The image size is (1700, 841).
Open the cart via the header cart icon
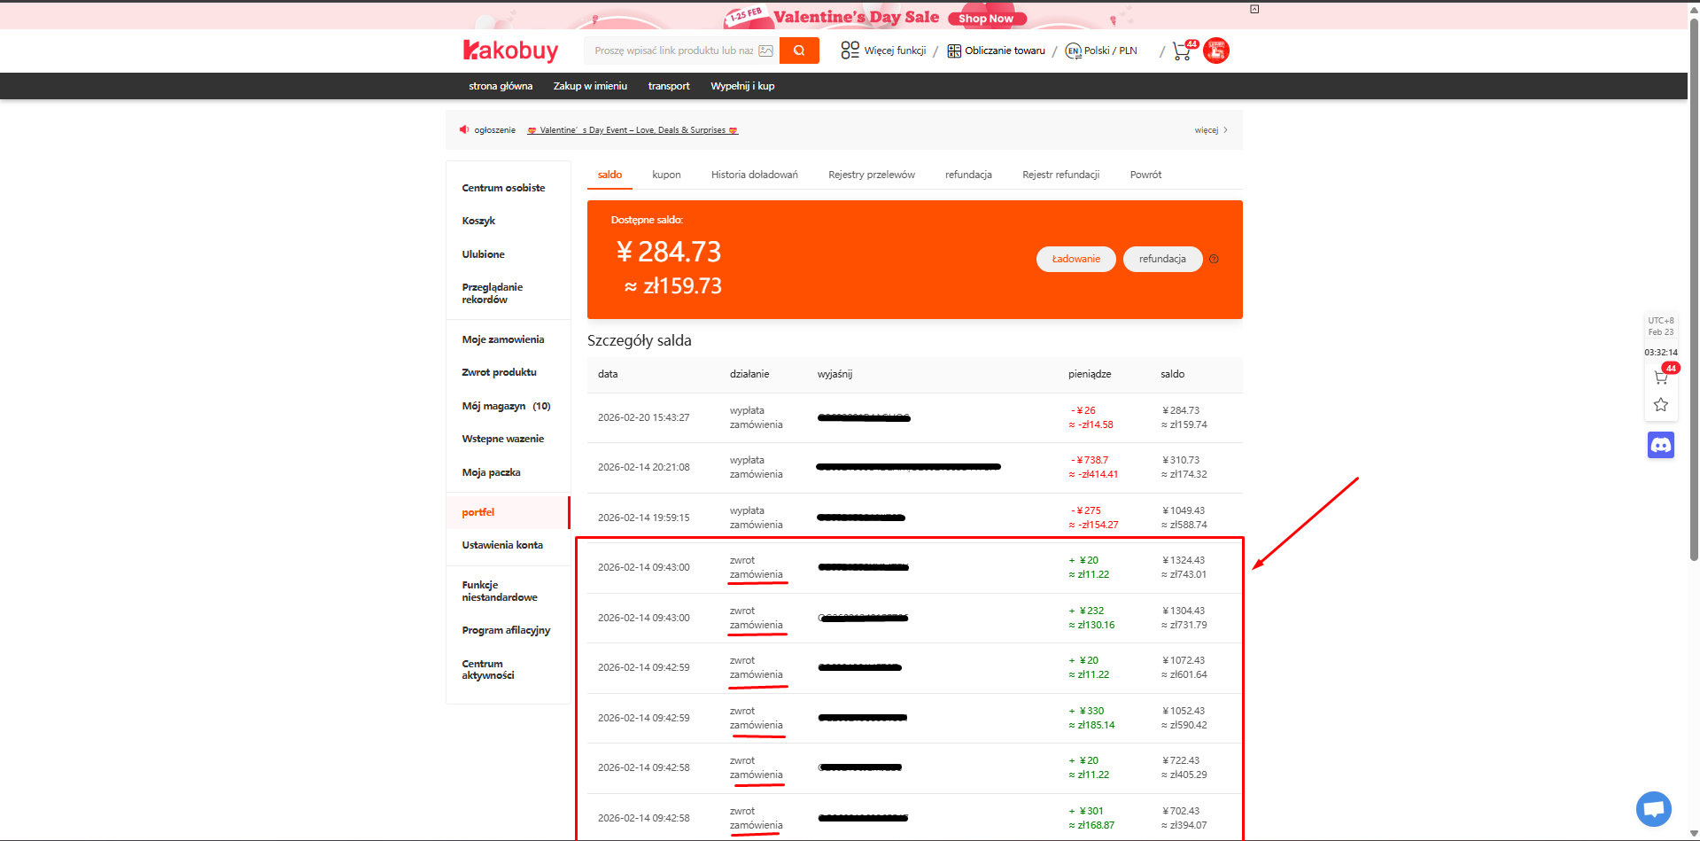1180,51
